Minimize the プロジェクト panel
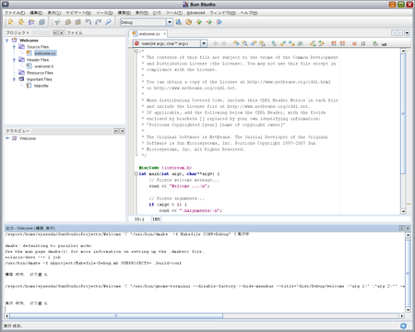The width and height of the screenshot is (415, 332). pyautogui.click(x=54, y=32)
